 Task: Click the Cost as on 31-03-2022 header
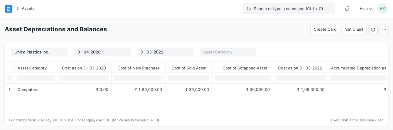(x=300, y=68)
